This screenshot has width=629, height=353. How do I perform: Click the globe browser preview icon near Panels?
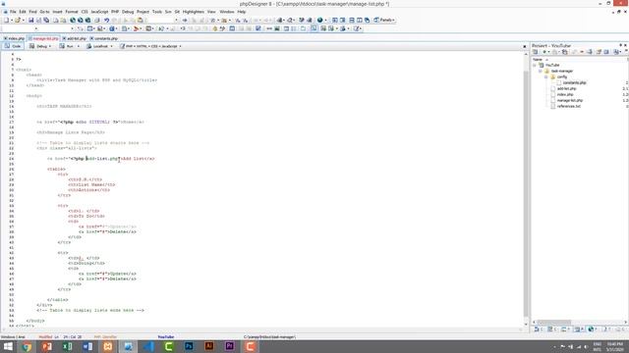point(319,20)
